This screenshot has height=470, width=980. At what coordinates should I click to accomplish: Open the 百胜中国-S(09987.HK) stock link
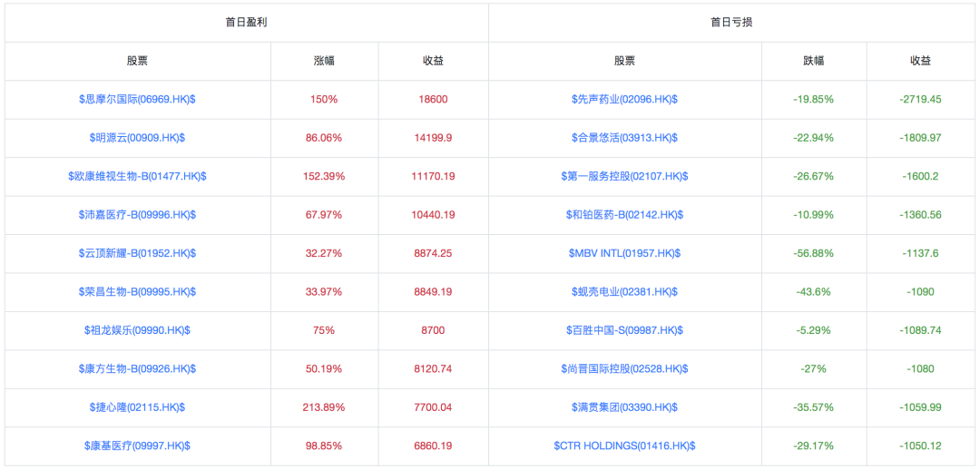[625, 330]
